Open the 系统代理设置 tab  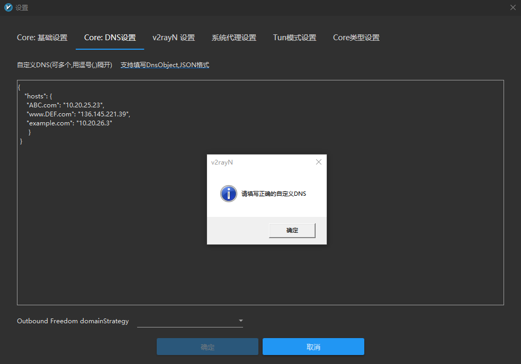(233, 38)
